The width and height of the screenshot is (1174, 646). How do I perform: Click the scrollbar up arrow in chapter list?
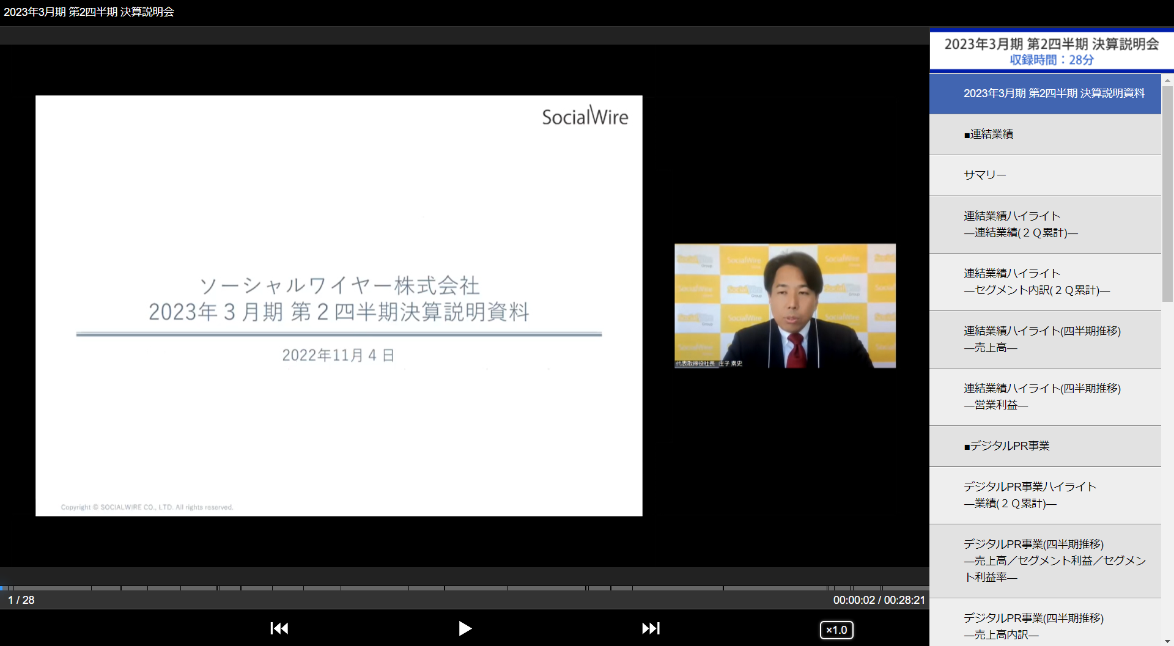[1168, 80]
